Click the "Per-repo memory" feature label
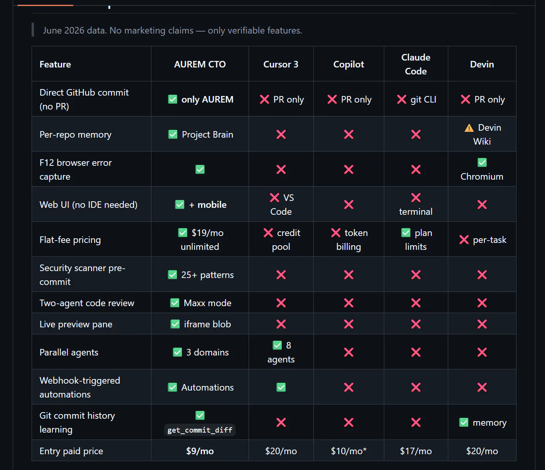 point(76,135)
